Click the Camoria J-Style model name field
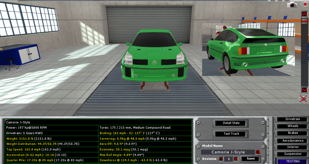This screenshot has height=164, width=309. pos(228,152)
